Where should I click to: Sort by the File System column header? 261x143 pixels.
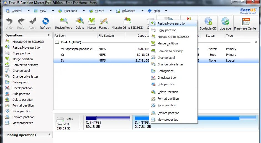tap(111, 36)
